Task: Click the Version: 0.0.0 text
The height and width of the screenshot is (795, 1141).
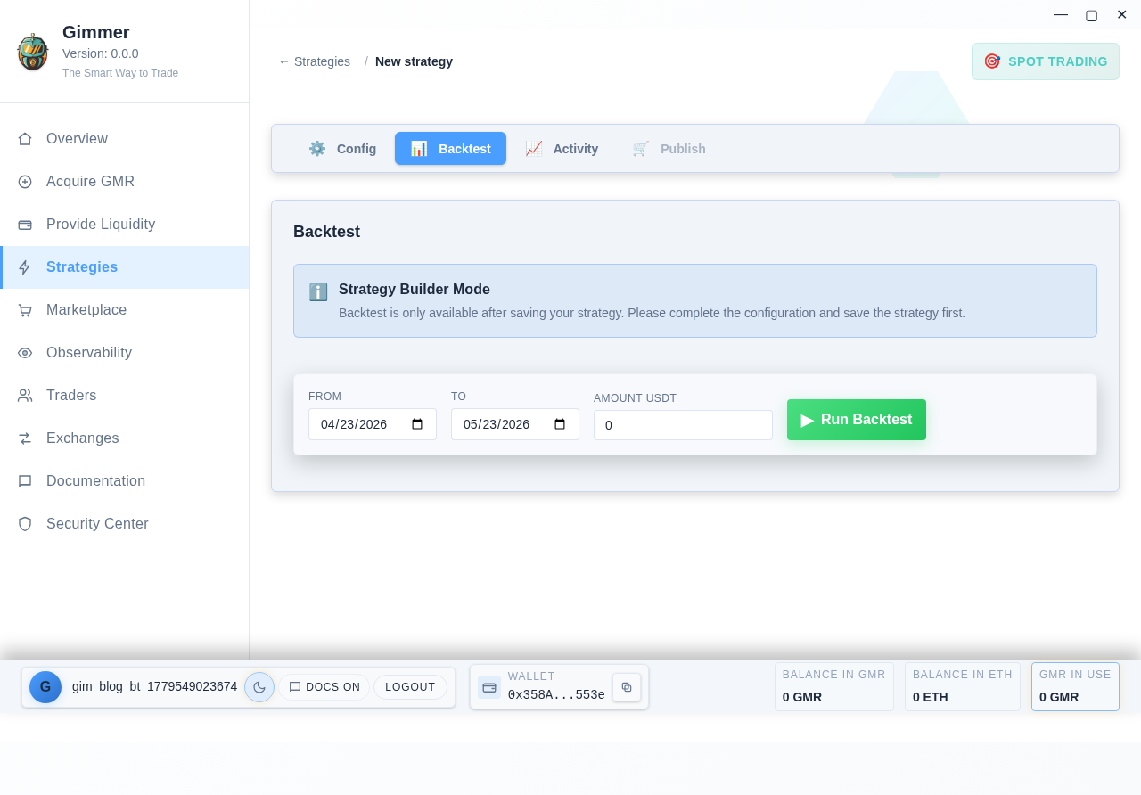Action: pyautogui.click(x=101, y=53)
